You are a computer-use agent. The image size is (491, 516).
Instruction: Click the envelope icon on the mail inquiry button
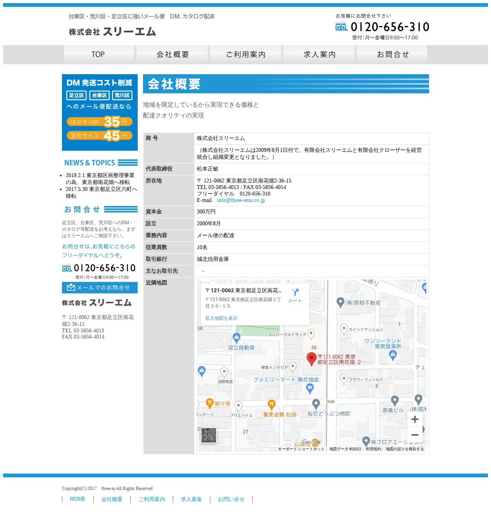[71, 287]
